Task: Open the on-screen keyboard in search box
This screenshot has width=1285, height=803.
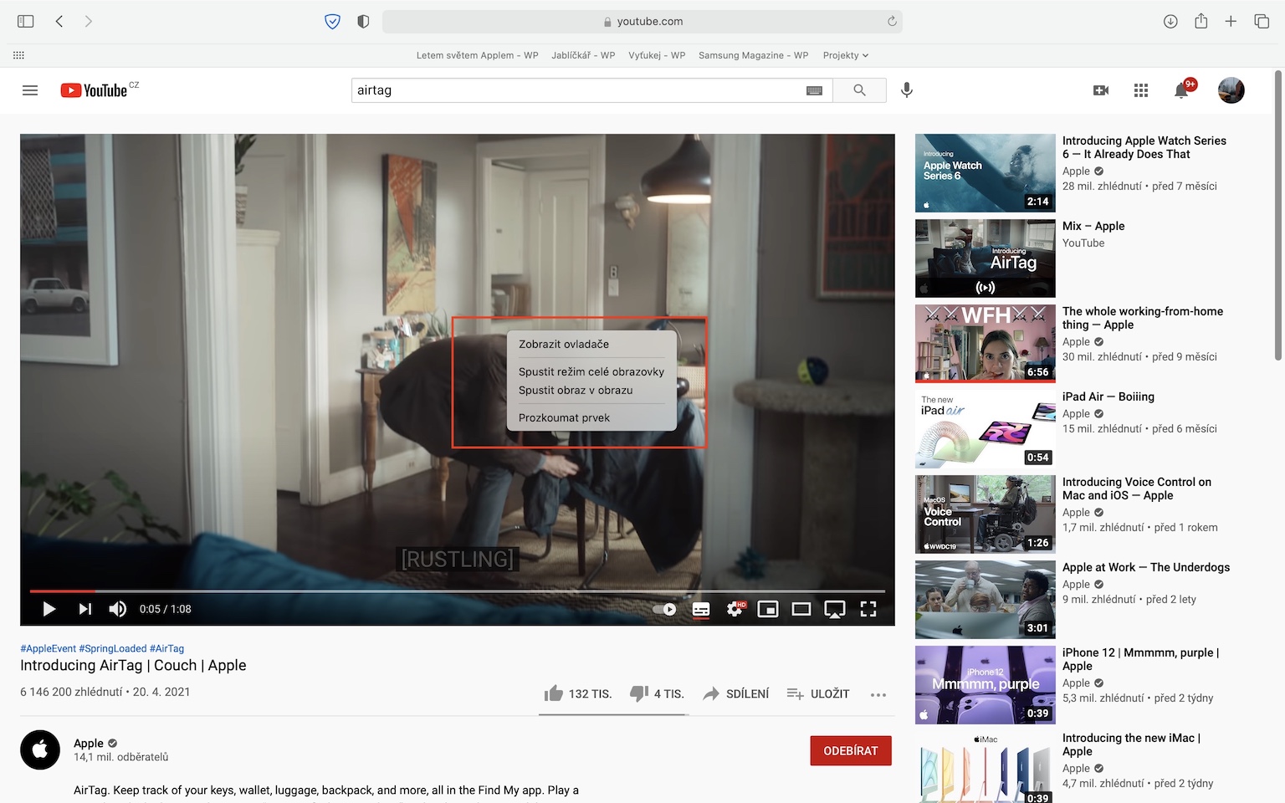Action: click(814, 90)
